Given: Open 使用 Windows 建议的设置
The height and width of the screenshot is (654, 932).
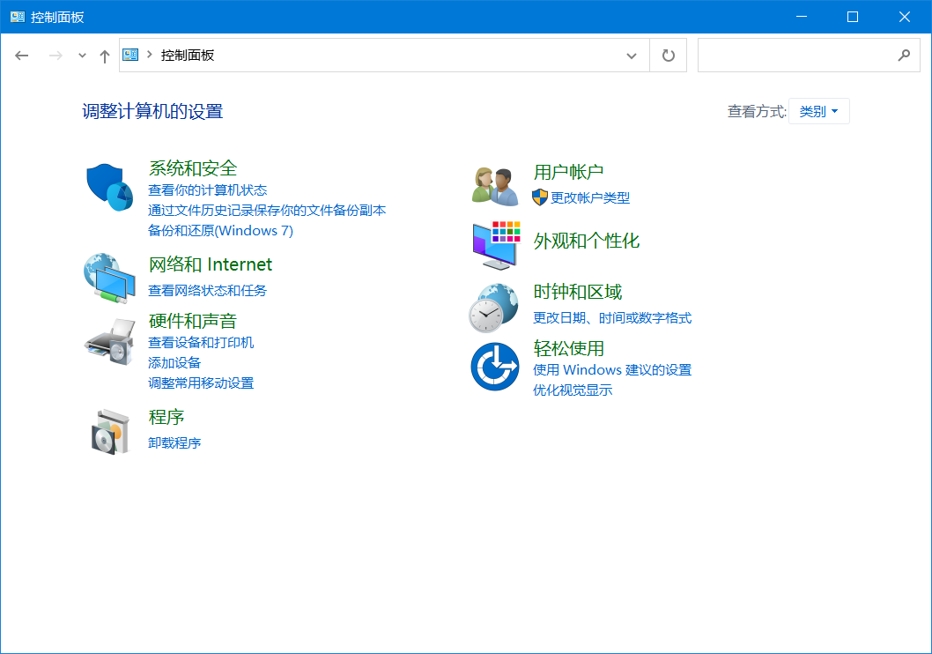Looking at the screenshot, I should point(612,370).
